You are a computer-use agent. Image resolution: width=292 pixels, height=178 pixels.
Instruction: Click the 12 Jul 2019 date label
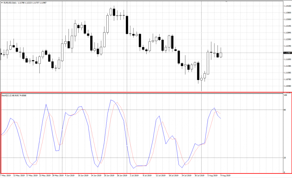click(x=160, y=175)
